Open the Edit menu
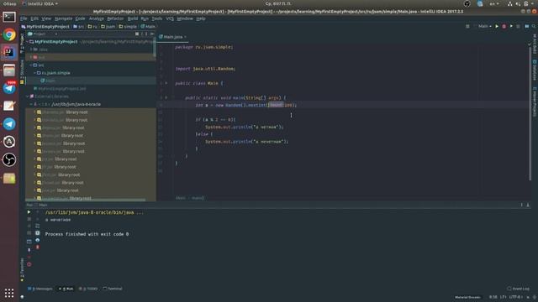 (x=34, y=18)
